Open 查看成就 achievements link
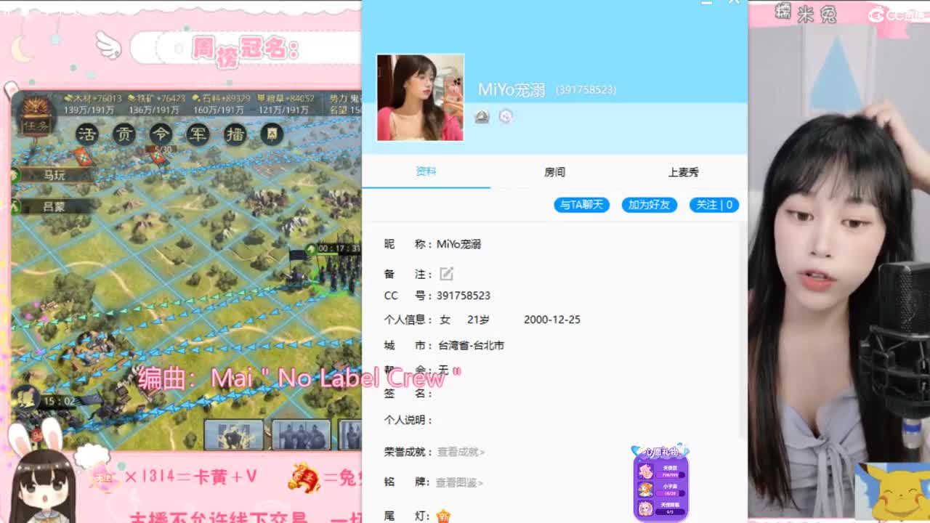The image size is (930, 523). [458, 451]
